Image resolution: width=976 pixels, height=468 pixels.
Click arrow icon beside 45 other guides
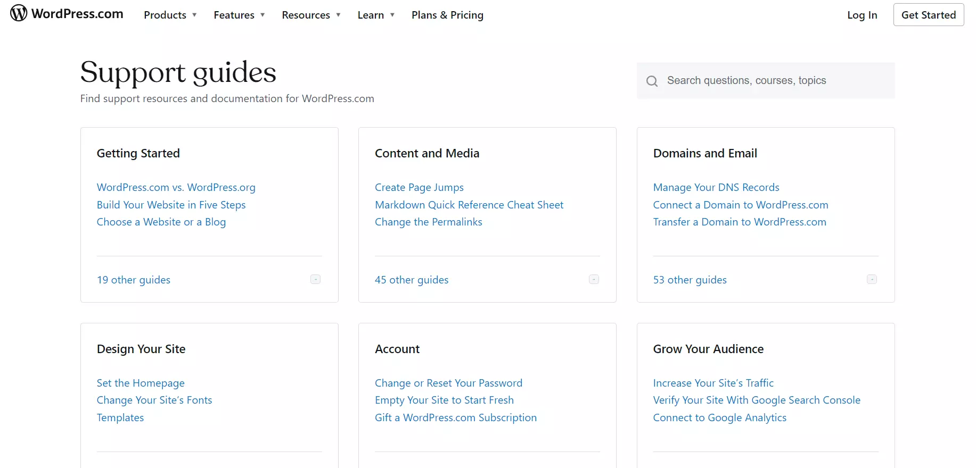594,279
